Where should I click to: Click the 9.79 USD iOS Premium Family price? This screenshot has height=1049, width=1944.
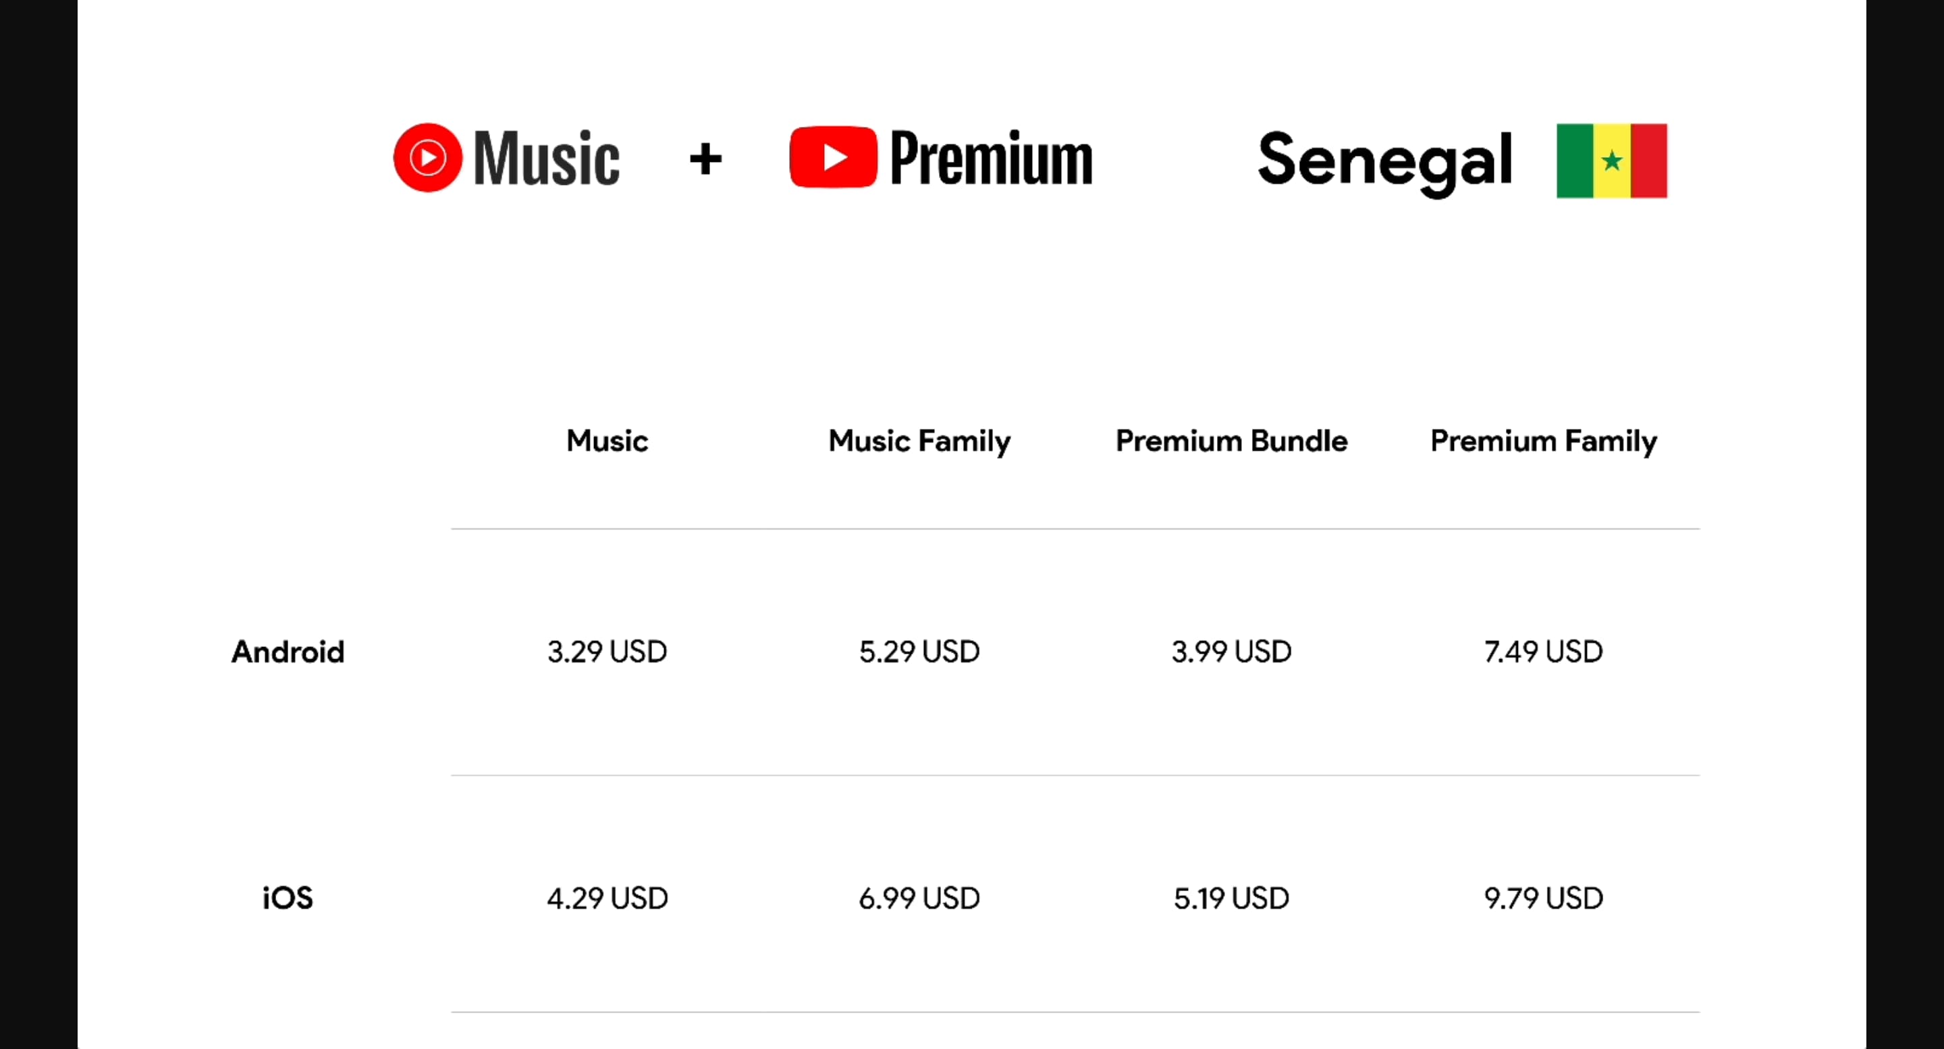(x=1543, y=898)
